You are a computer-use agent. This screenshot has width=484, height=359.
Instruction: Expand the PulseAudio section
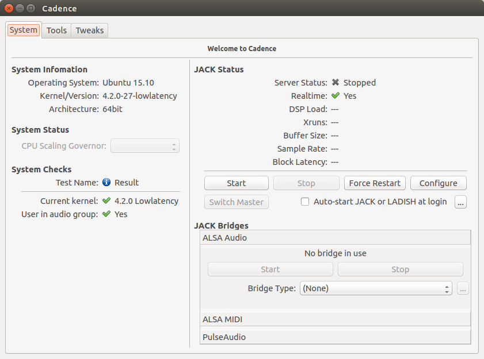(x=335, y=337)
